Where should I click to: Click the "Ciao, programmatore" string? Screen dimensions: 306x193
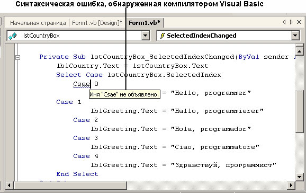[x=215, y=147]
